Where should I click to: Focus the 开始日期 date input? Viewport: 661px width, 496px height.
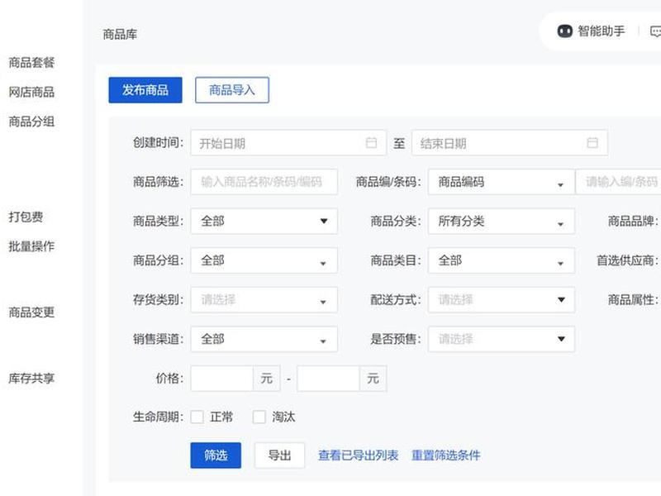click(288, 143)
